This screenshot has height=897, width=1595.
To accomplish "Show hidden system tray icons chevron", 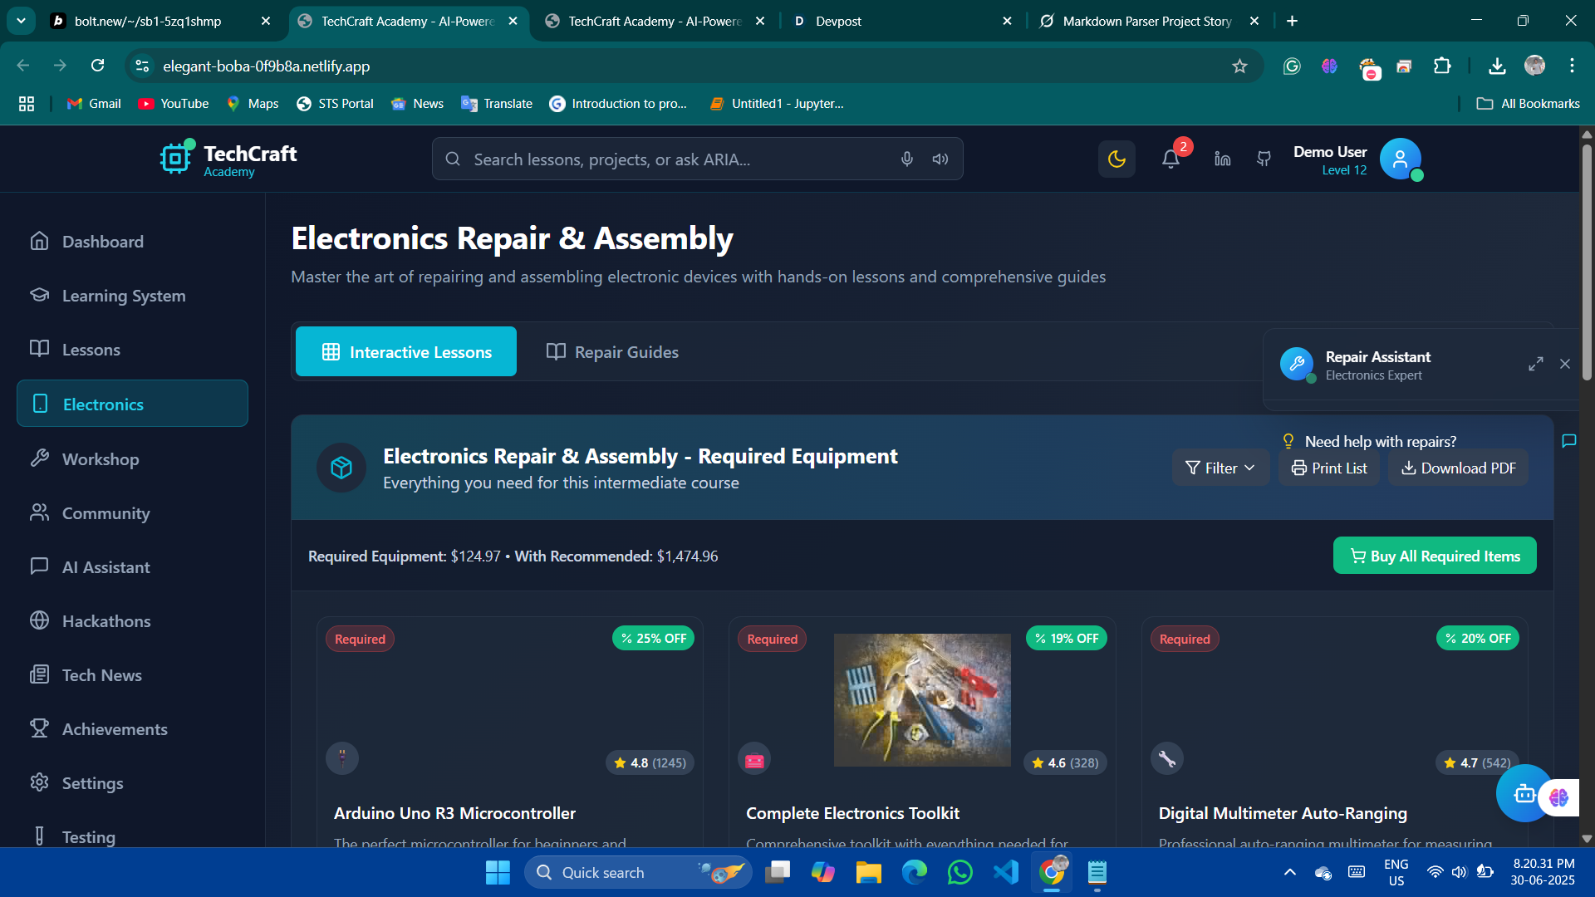I will pyautogui.click(x=1289, y=872).
